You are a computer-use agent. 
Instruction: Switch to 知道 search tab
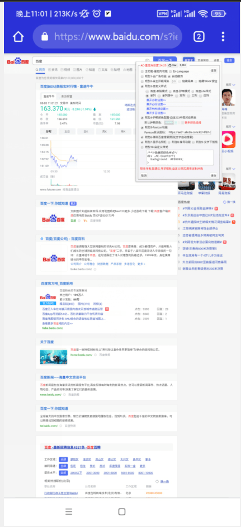pyautogui.click(x=90, y=70)
